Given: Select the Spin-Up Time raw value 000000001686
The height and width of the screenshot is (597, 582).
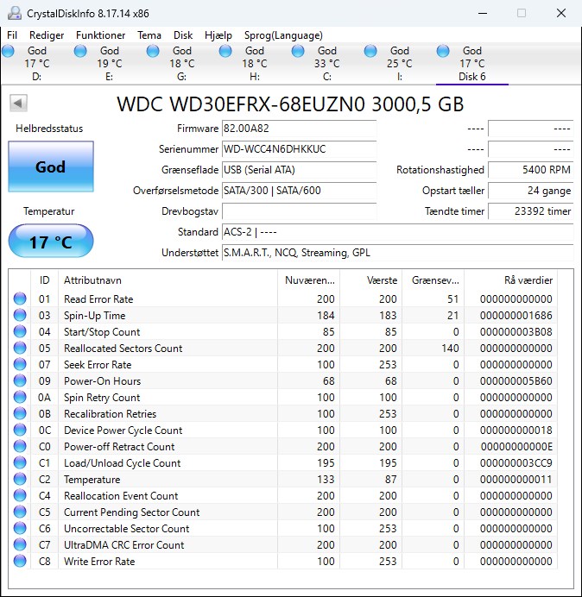Looking at the screenshot, I should click(x=516, y=316).
